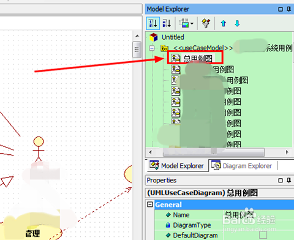Toggle the DefaultDiagram checkbox
The width and height of the screenshot is (294, 240).
[x=263, y=235]
